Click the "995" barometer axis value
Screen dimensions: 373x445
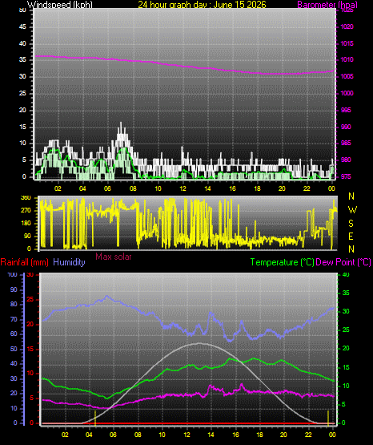click(x=346, y=110)
